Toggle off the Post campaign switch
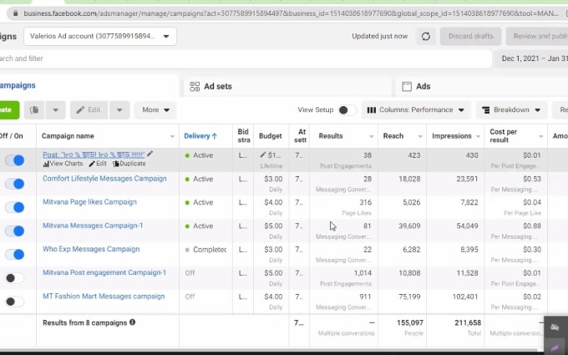568x355 pixels. (14, 160)
